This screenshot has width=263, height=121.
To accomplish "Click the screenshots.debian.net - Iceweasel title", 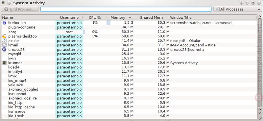I will click(x=201, y=23).
